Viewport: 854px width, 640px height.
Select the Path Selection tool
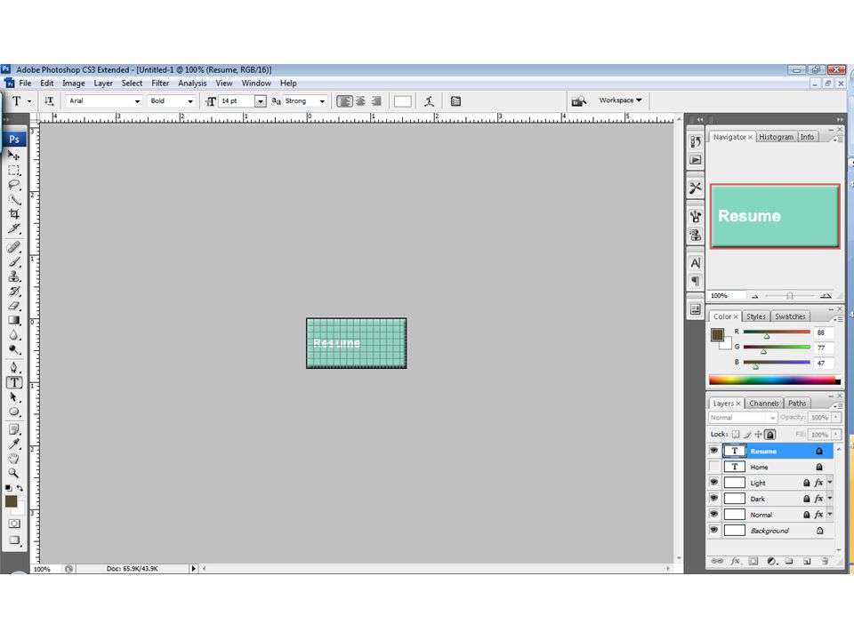(13, 397)
